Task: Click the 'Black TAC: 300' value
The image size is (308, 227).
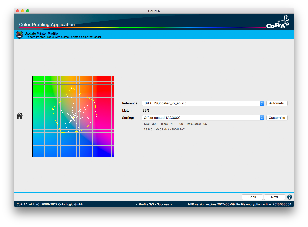Action: coord(172,124)
